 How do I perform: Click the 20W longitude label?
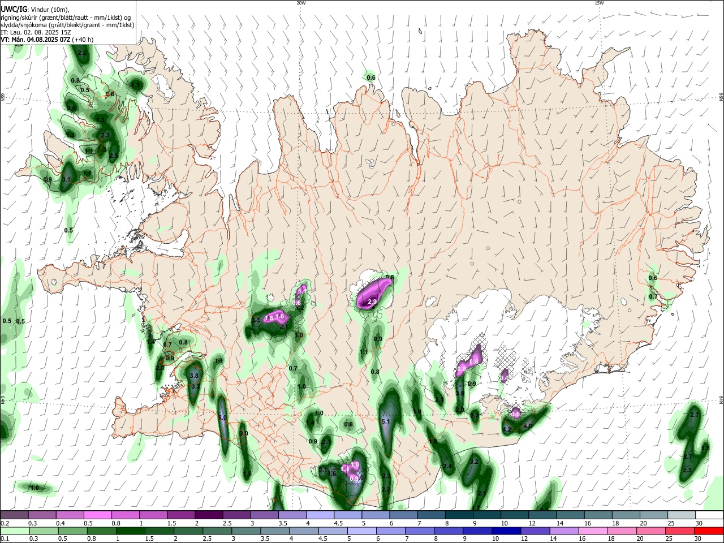click(301, 3)
